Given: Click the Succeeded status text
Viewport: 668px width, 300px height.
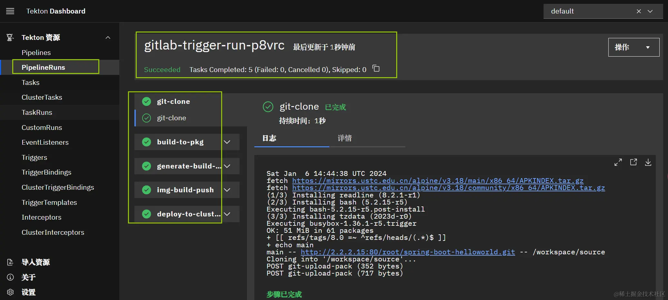Looking at the screenshot, I should point(162,69).
